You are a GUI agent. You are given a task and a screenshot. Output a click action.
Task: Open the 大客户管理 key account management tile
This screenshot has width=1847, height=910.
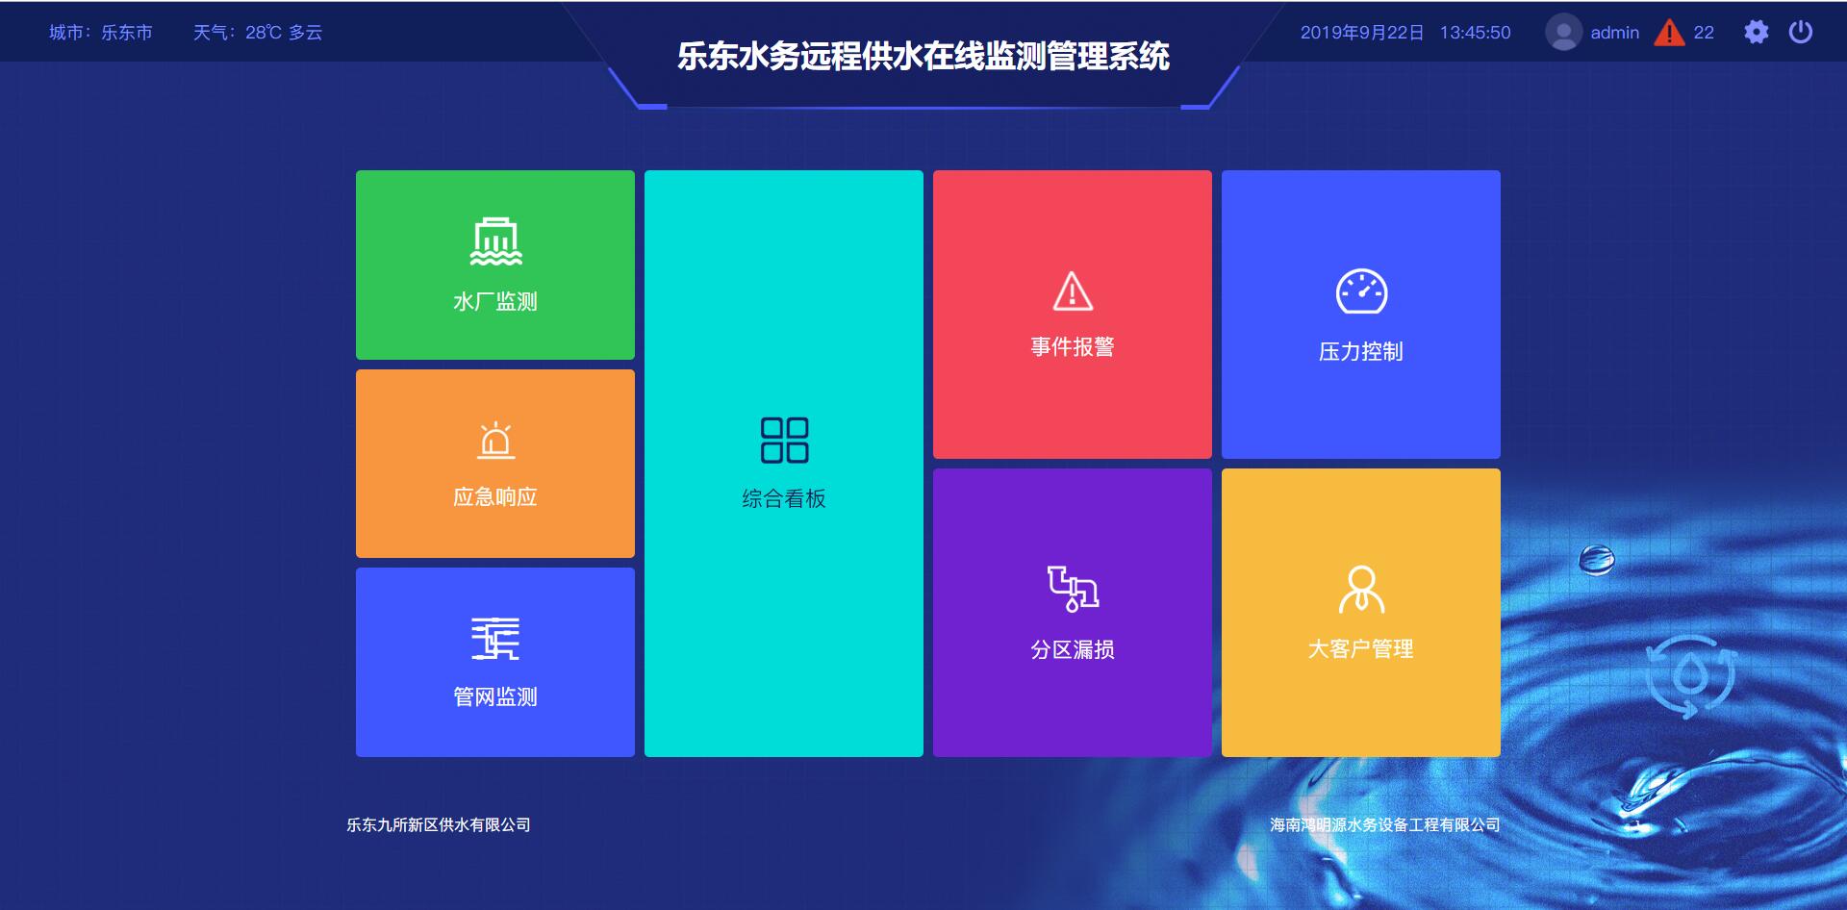coord(1360,612)
